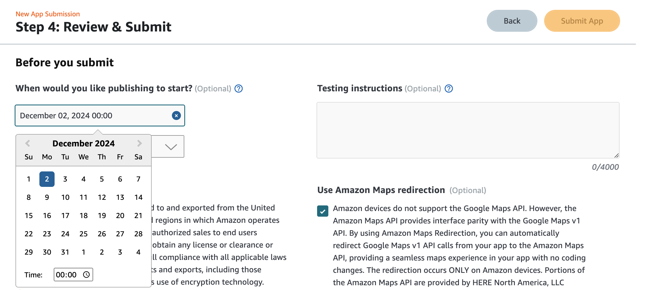646x290 pixels.
Task: Focus the Testing instructions text area
Action: point(468,130)
